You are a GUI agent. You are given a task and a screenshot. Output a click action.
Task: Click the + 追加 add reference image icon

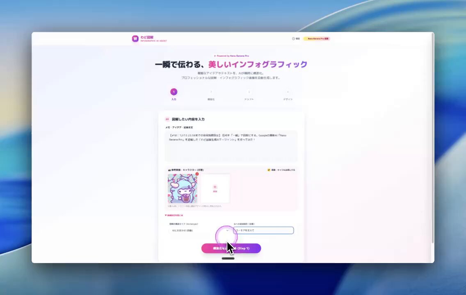click(x=215, y=187)
